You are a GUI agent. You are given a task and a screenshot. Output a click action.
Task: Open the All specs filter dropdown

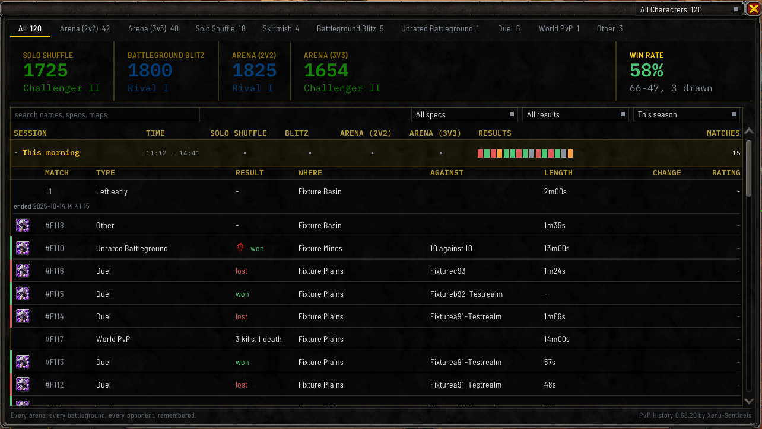pyautogui.click(x=465, y=114)
